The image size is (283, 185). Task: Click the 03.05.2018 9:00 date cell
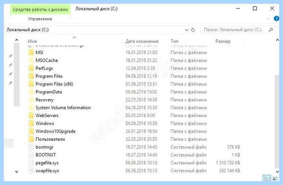(x=140, y=116)
